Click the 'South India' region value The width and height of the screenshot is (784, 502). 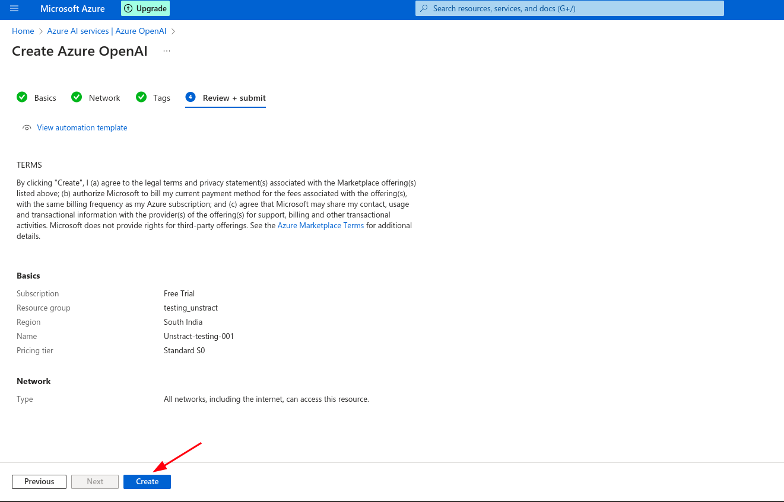point(183,322)
